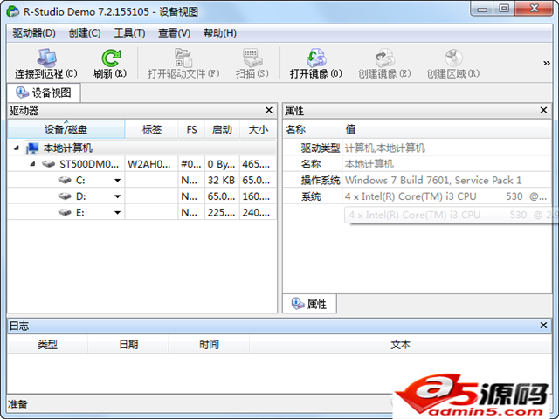Collapse the ST500DM0 disk node
The height and width of the screenshot is (419, 559).
(32, 164)
